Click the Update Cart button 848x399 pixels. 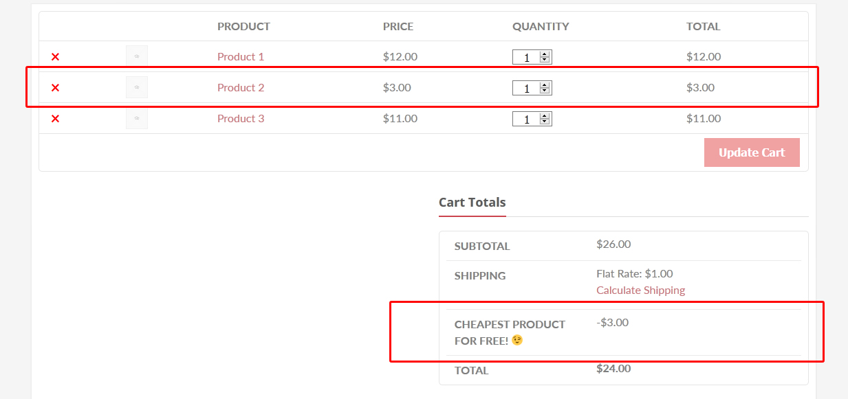[x=752, y=152]
